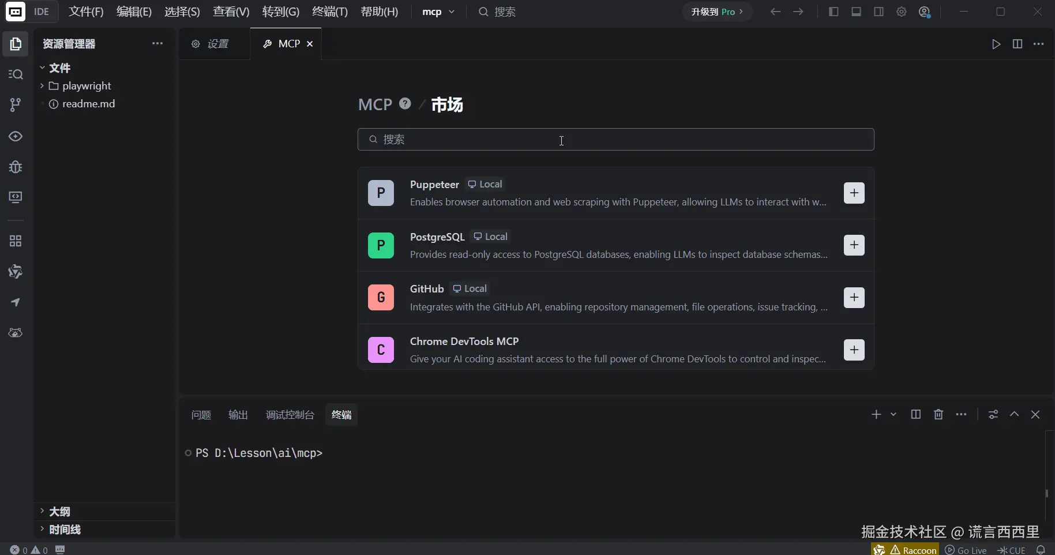
Task: Switch to the 输出 panel tab
Action: coord(238,415)
